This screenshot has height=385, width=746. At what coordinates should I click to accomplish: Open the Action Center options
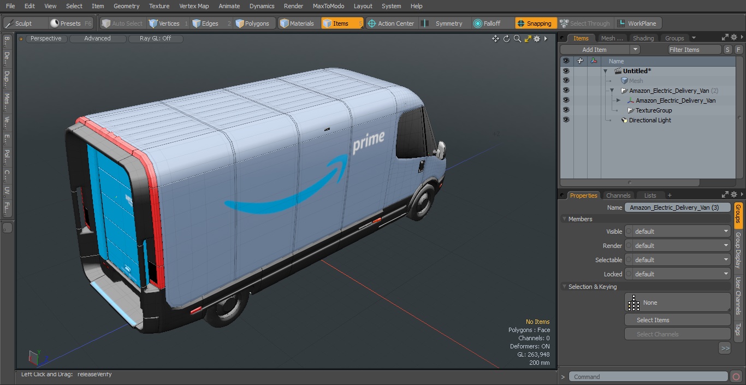[x=391, y=23]
